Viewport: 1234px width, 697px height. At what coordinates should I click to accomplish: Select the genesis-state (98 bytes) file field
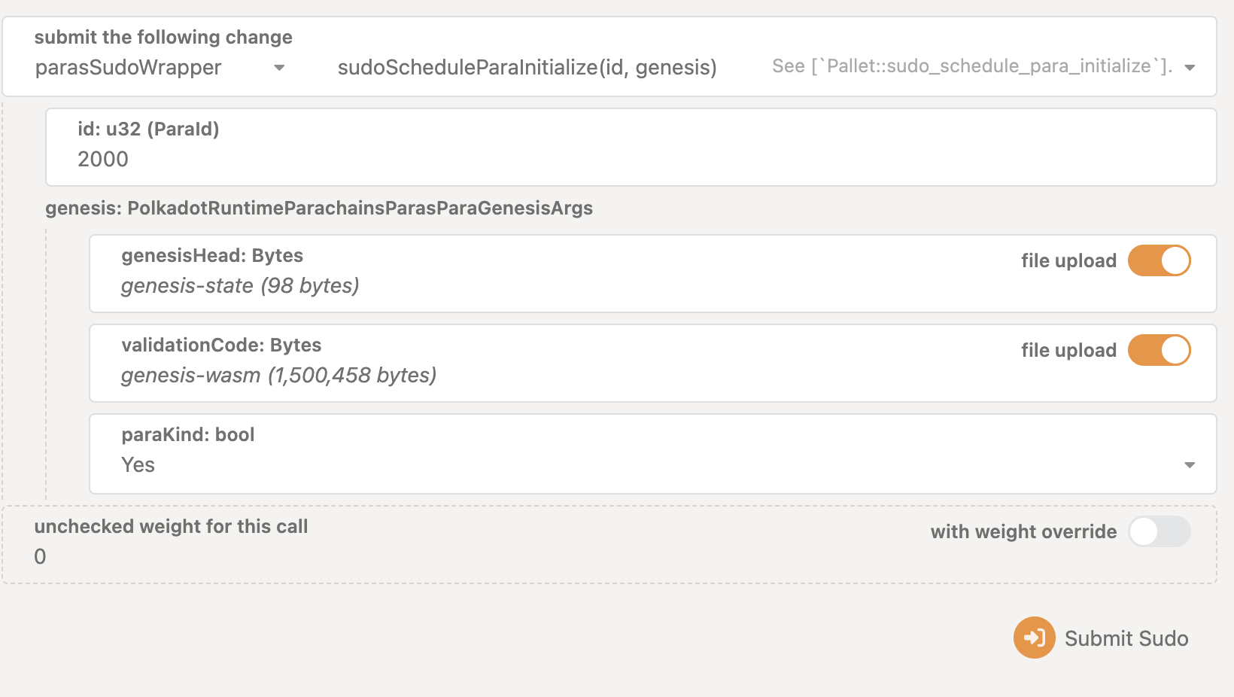[x=240, y=286]
